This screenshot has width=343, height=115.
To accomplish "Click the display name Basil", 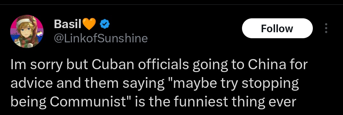I will (x=68, y=24).
